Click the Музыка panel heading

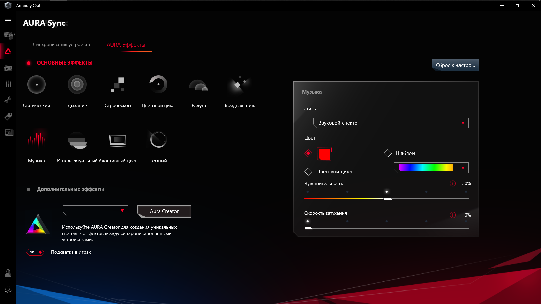click(x=312, y=92)
